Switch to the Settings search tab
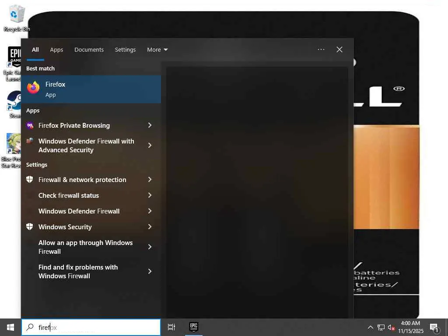The image size is (448, 336). coord(126,50)
